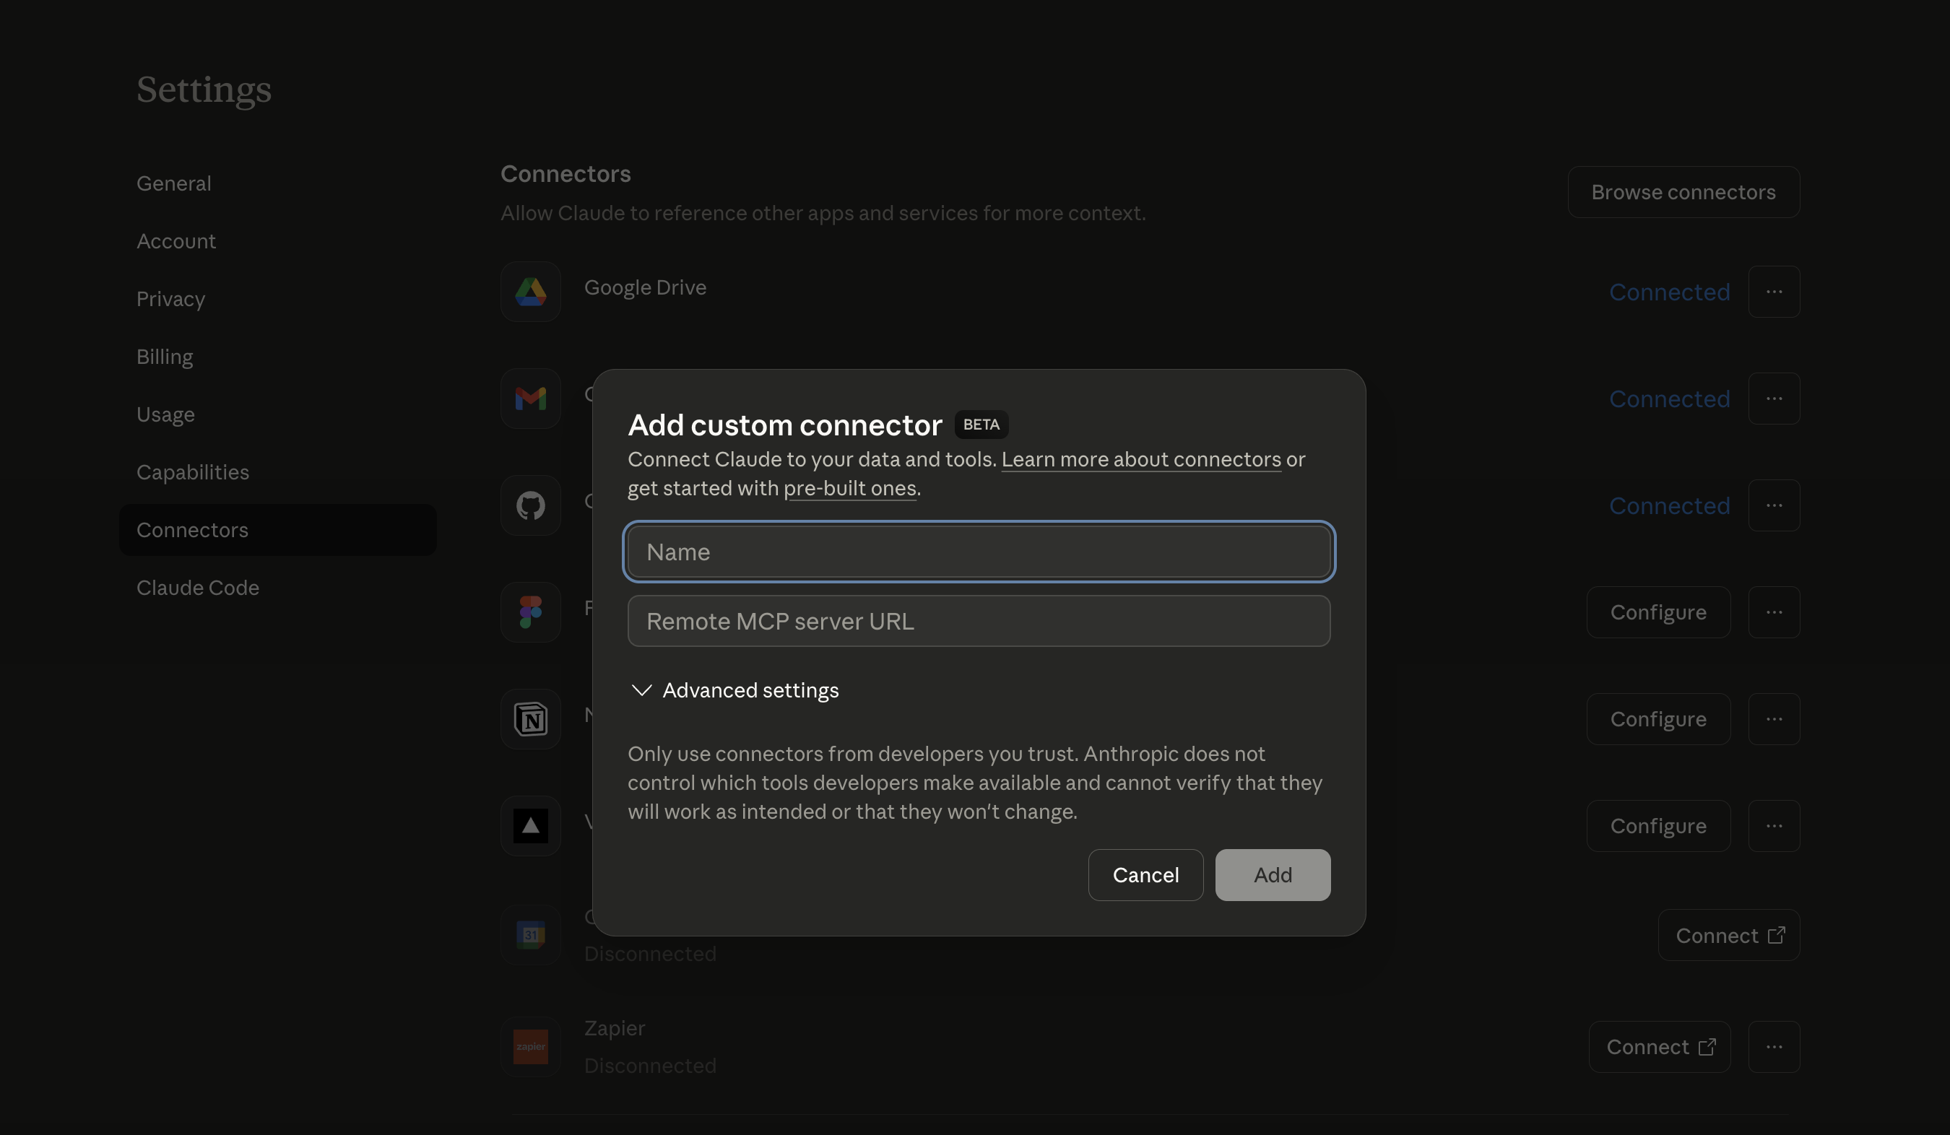Click the Google Calendar connector icon
Screen dimensions: 1950x1135
click(x=530, y=934)
